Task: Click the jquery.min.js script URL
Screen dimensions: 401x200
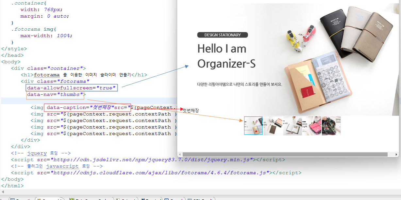Action: click(153, 160)
